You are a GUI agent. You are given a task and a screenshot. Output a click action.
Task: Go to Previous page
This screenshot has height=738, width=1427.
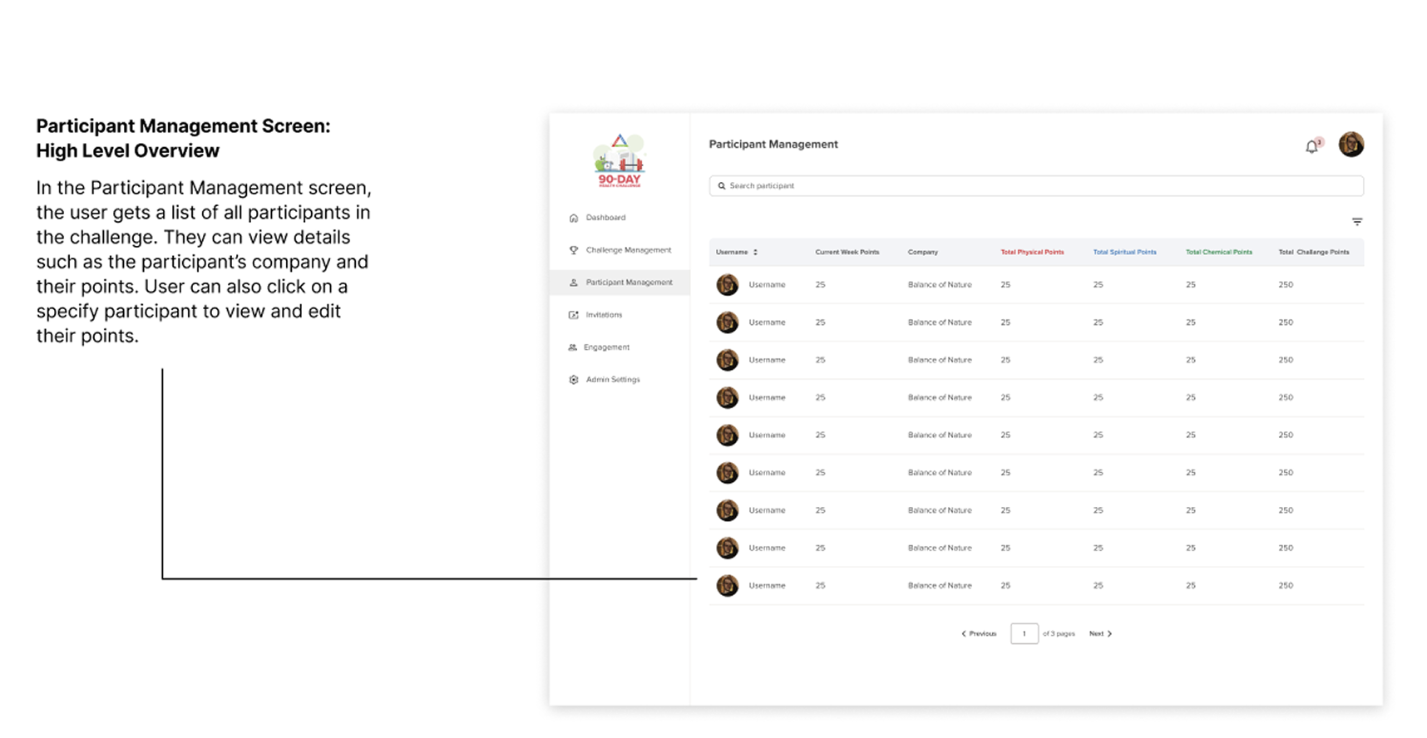(979, 633)
